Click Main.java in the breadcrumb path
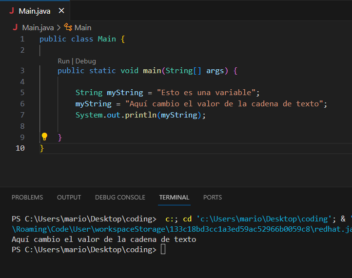Viewport: 352px width, 278px height. coord(38,28)
